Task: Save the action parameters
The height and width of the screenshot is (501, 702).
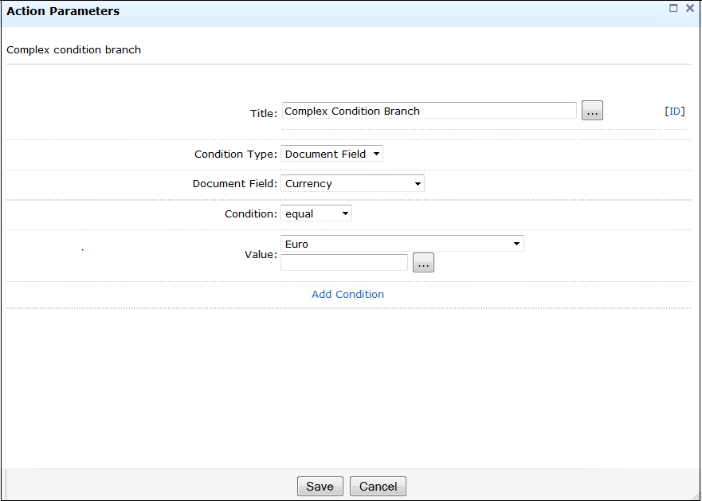Action: click(x=320, y=486)
